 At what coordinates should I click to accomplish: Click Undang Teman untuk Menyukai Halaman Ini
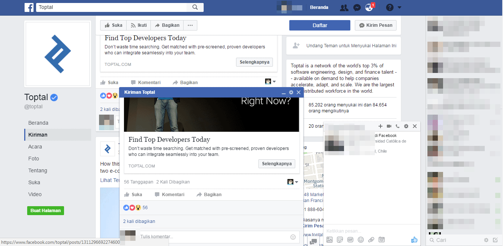(x=351, y=46)
